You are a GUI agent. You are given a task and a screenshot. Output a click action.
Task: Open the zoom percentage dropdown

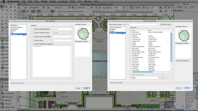click(x=123, y=8)
